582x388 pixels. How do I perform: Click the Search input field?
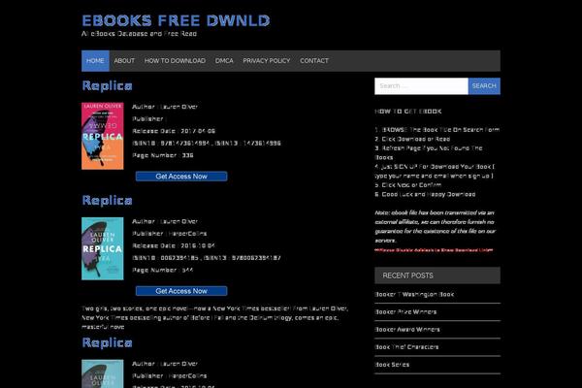(x=421, y=85)
